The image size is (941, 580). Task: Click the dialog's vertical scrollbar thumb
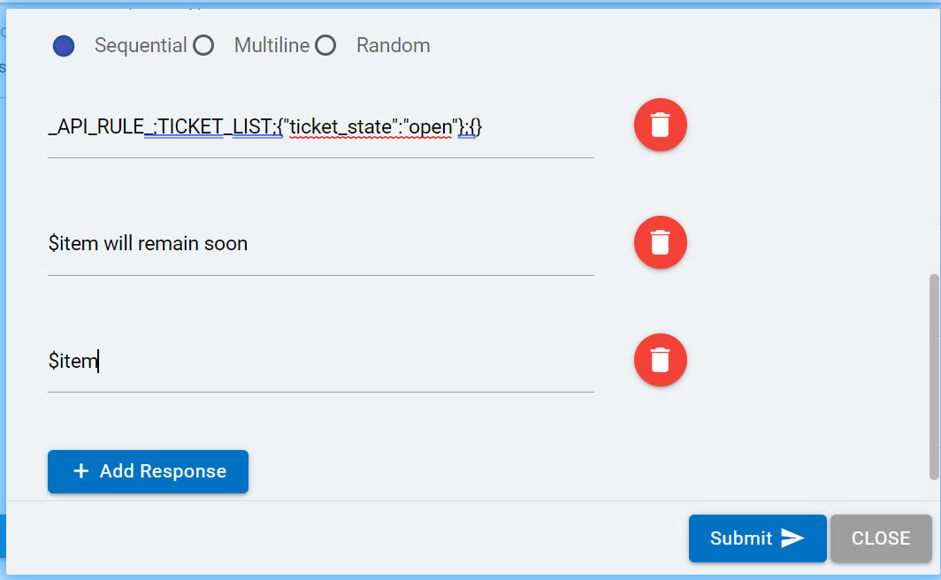tap(934, 378)
